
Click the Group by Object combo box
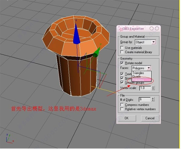pyautogui.click(x=145, y=42)
